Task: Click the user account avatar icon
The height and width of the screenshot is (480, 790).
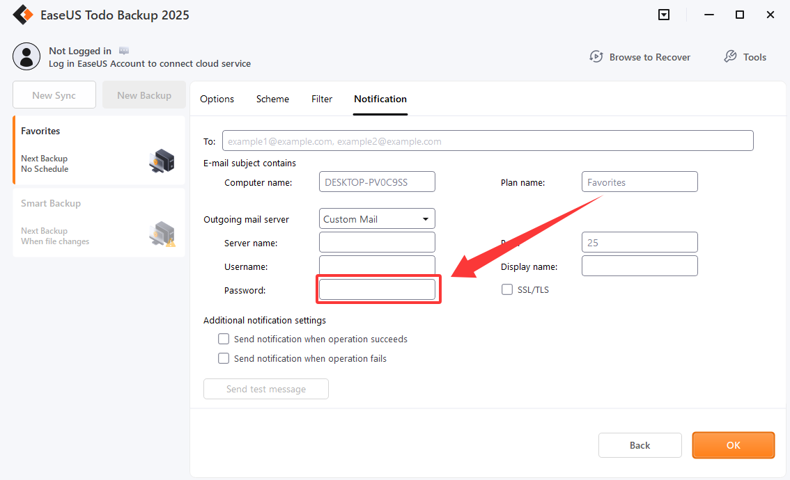Action: coord(26,56)
